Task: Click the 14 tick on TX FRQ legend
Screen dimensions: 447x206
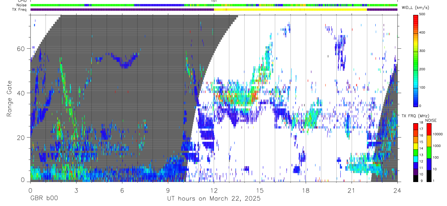Action: tap(422, 149)
